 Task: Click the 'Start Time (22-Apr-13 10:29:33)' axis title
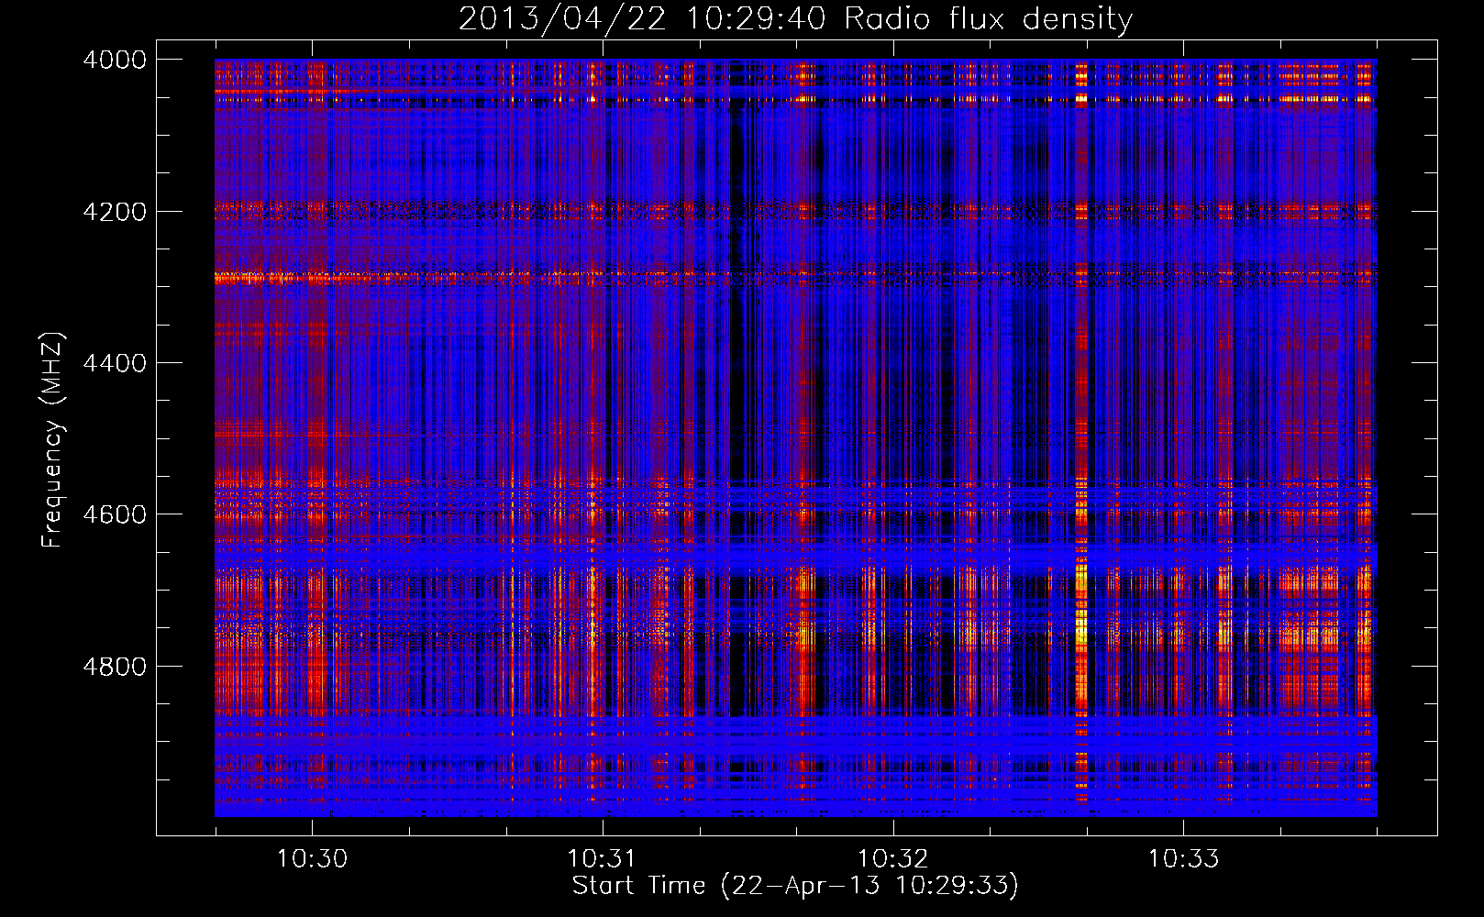tap(795, 886)
